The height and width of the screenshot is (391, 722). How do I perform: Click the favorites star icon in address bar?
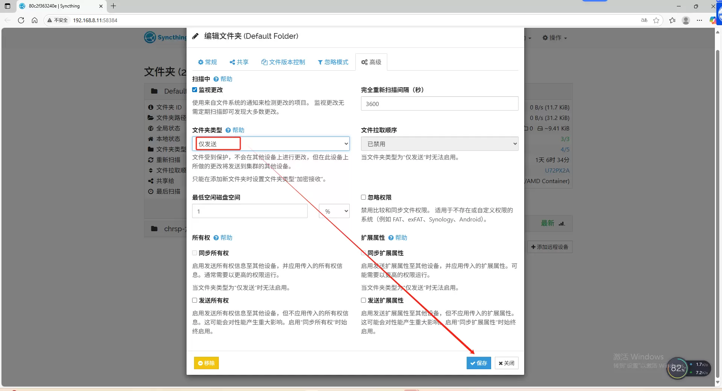[x=656, y=20]
